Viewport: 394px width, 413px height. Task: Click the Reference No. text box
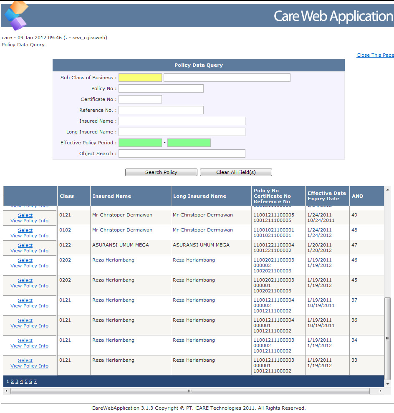coord(161,110)
